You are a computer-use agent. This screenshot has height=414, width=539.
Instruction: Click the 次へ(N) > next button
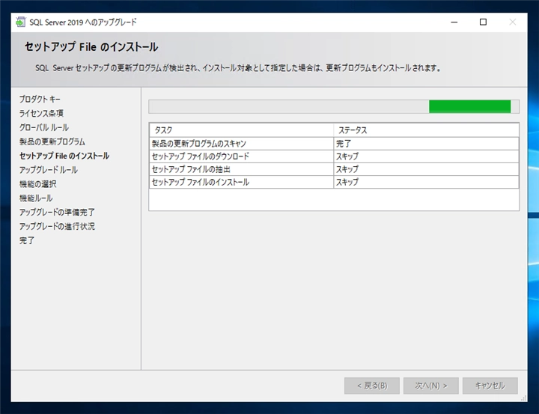pos(431,386)
